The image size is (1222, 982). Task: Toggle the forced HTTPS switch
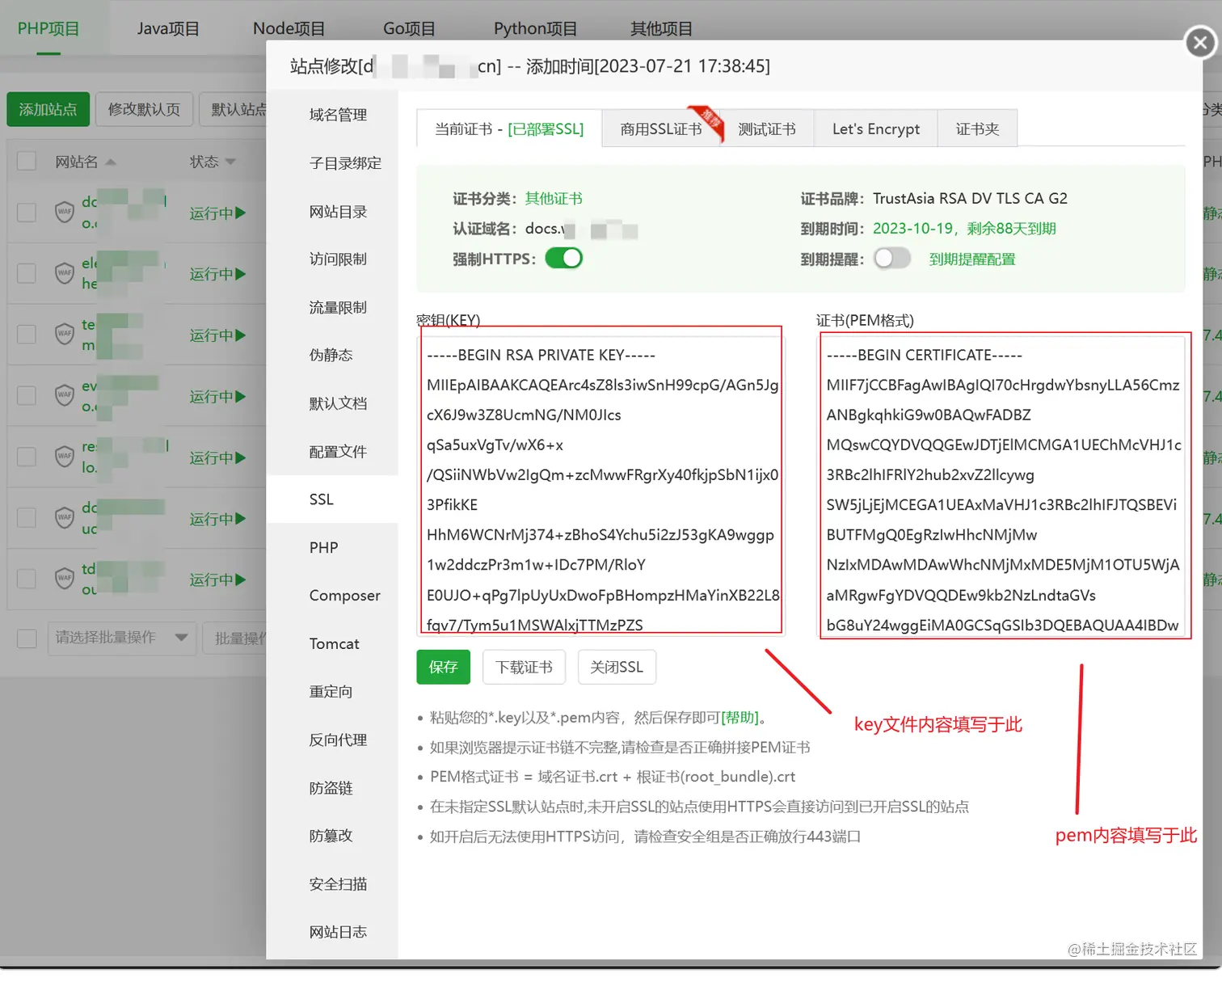(x=564, y=259)
